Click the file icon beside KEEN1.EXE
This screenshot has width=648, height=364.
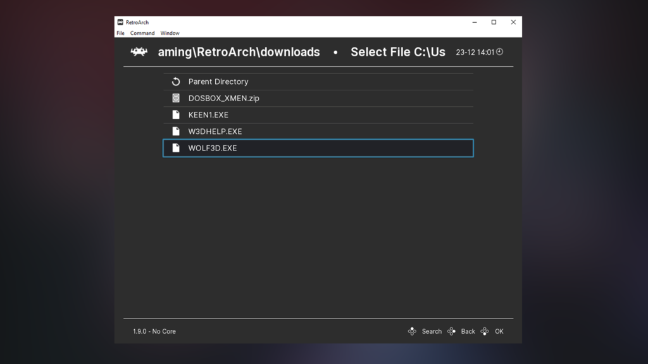(x=176, y=115)
